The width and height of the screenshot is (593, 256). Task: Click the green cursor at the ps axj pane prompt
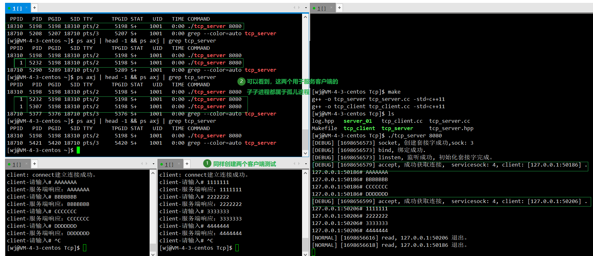coord(78,150)
